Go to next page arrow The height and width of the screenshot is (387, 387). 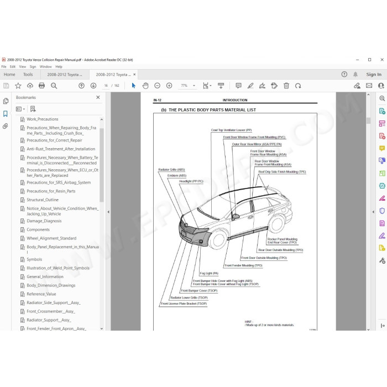93,86
